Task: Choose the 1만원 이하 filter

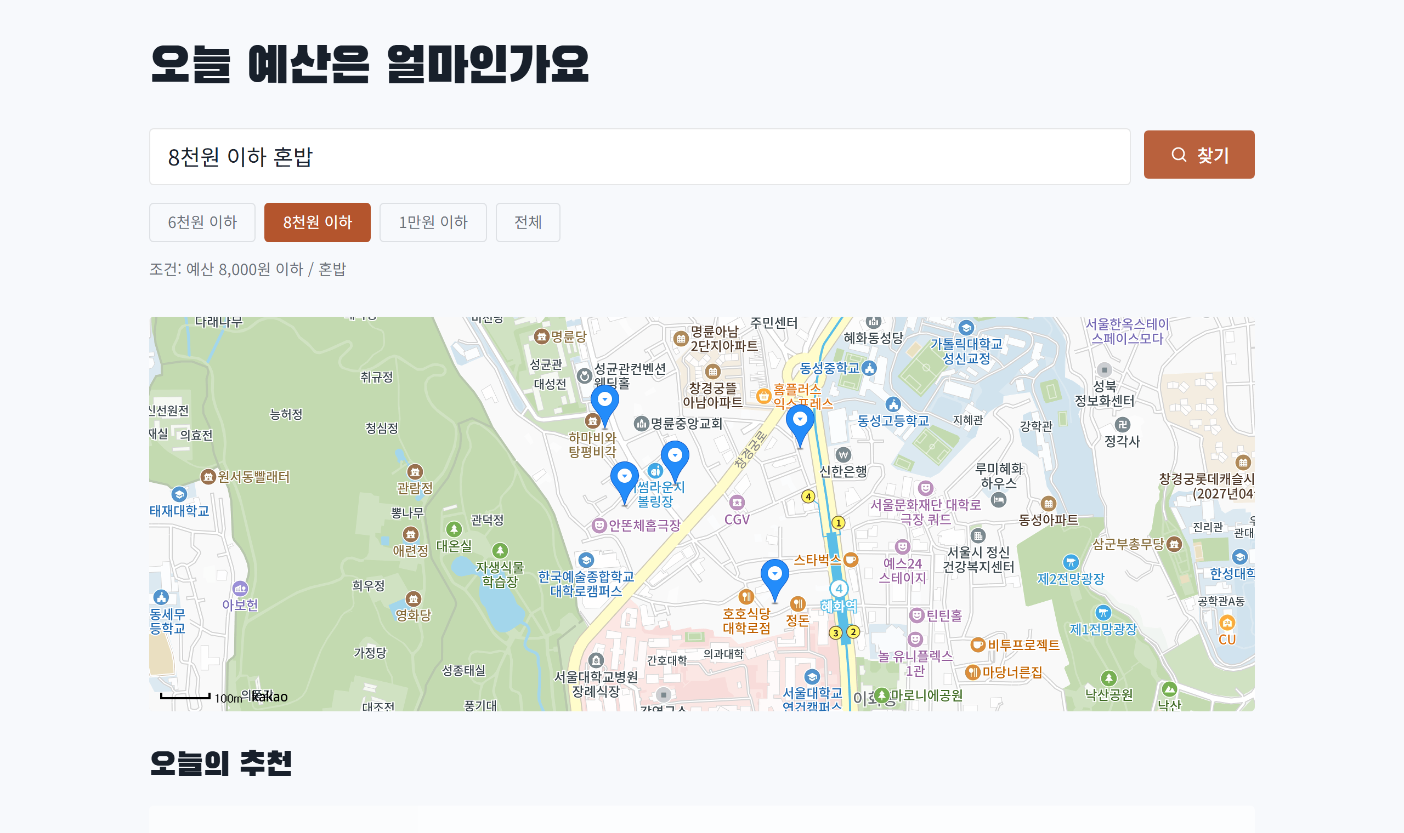Action: pyautogui.click(x=433, y=222)
